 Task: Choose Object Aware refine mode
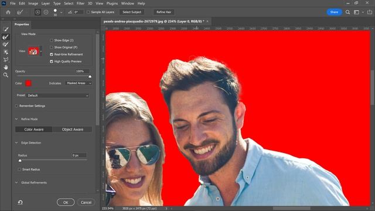(73, 130)
